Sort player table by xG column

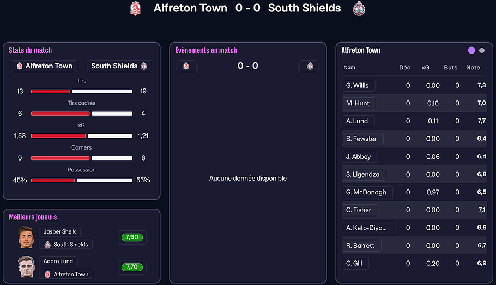425,68
